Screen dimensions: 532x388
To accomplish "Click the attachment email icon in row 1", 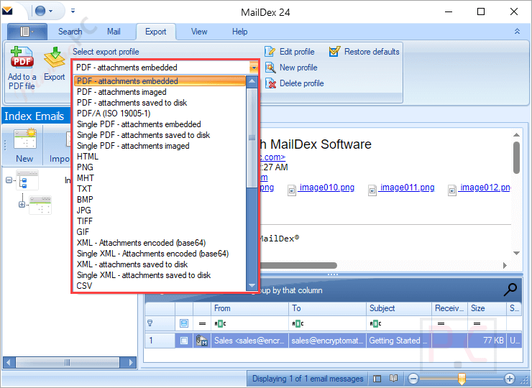I will click(x=201, y=340).
